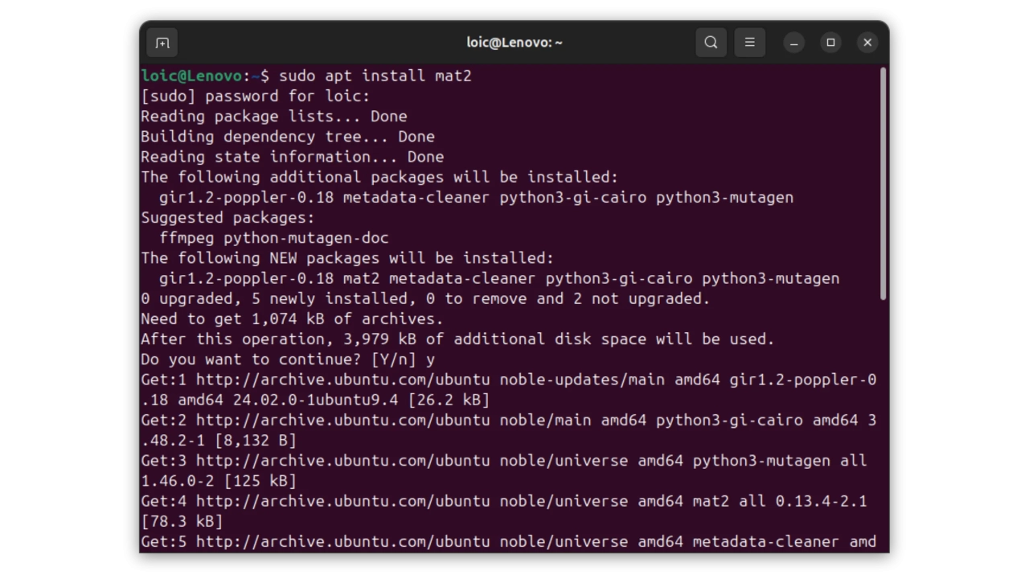Maximize the terminal window
Viewport: 1029px width, 579px height.
(830, 43)
